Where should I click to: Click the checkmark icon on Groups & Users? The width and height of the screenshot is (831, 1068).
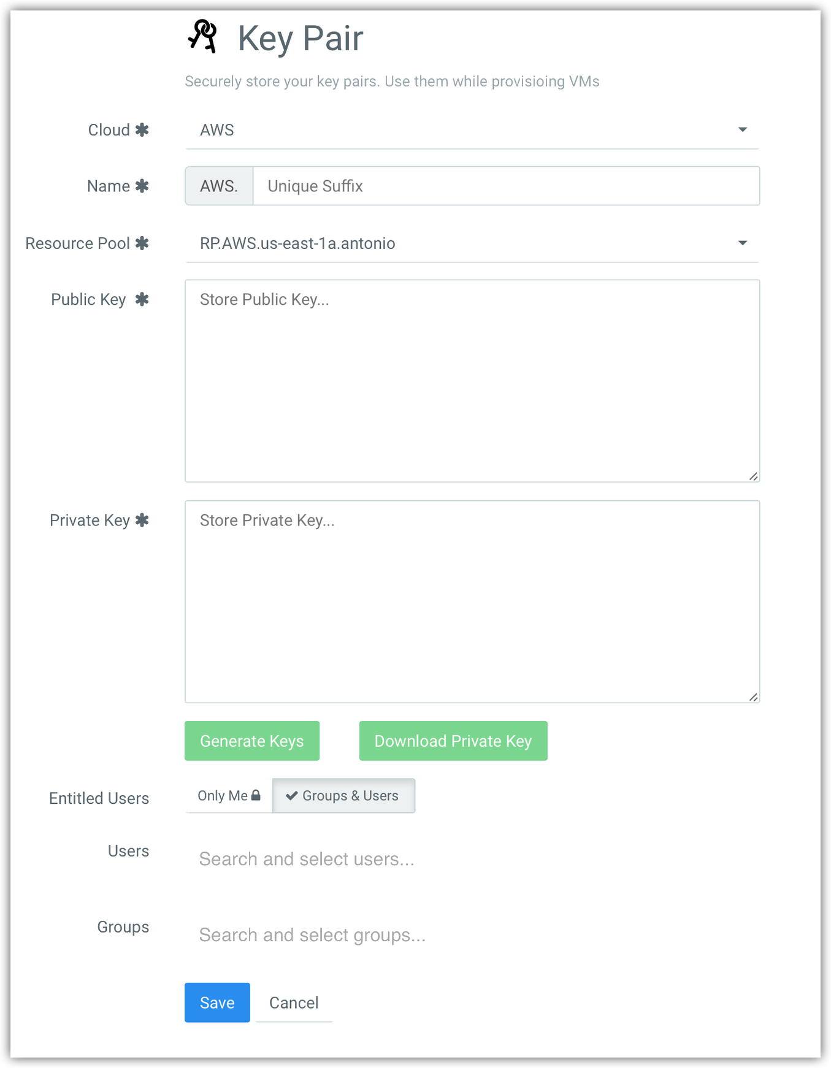[292, 796]
